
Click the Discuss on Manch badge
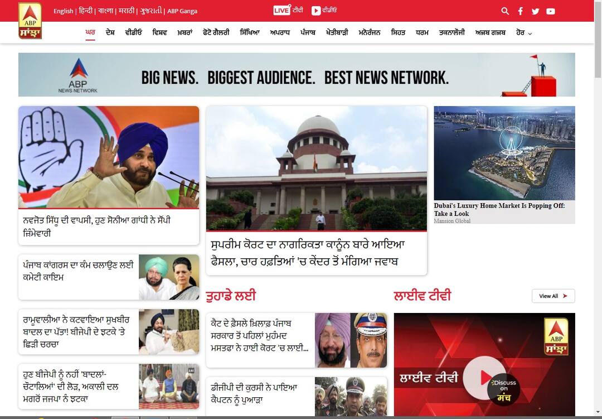tap(503, 389)
